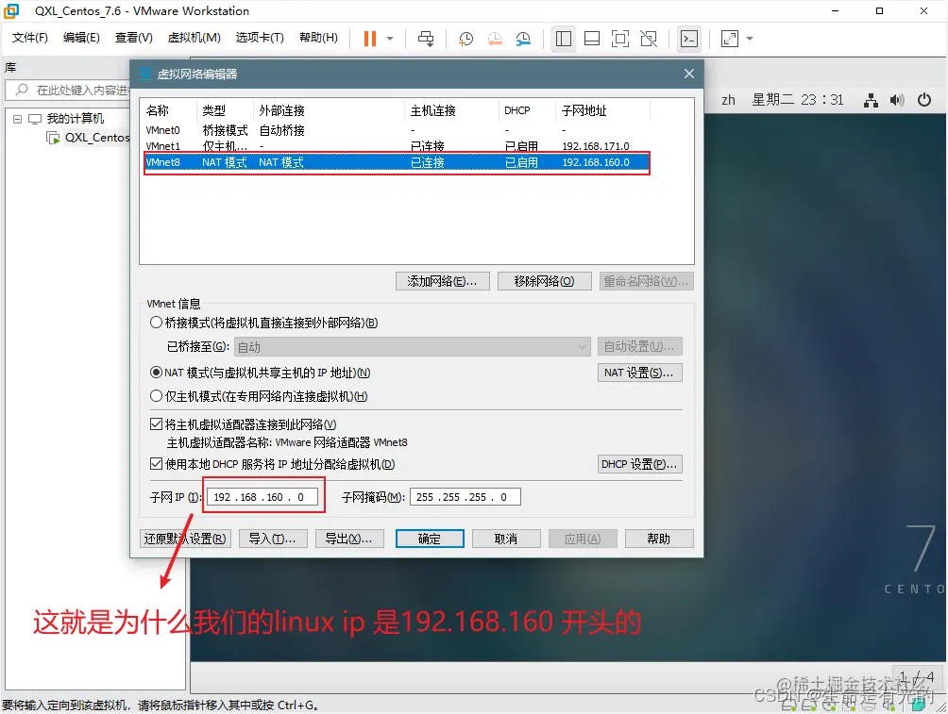
Task: Open NAT 设置(S) options
Action: click(x=640, y=372)
